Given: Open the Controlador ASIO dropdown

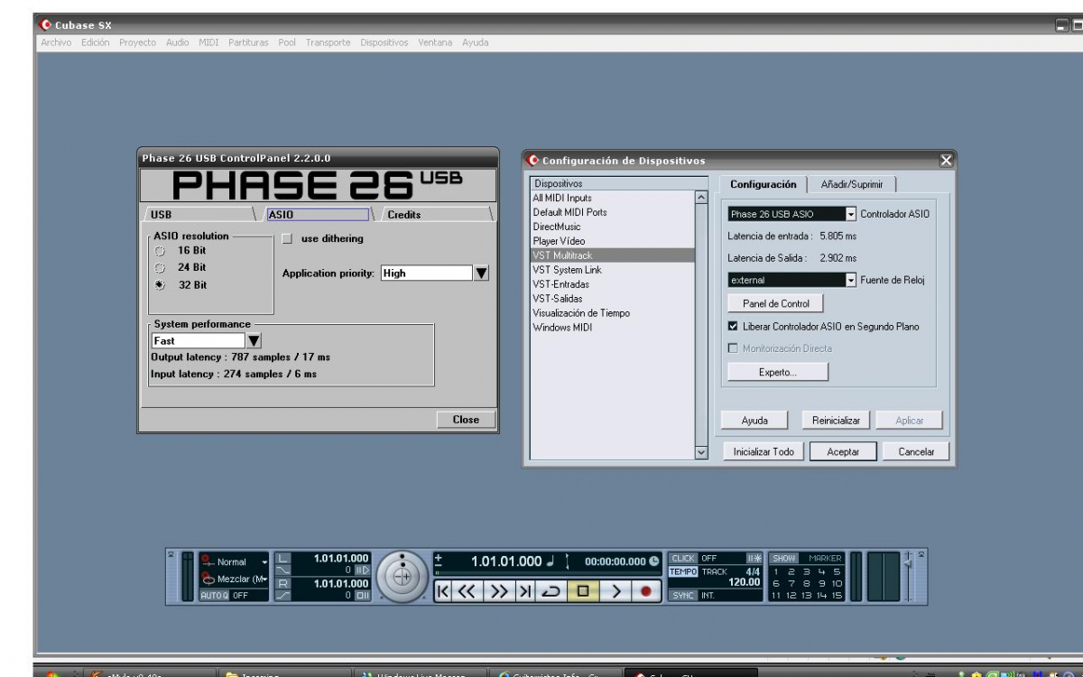Looking at the screenshot, I should pyautogui.click(x=851, y=214).
